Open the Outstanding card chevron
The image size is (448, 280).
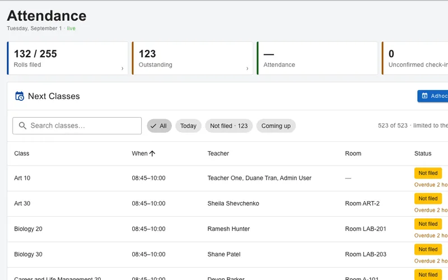tap(247, 68)
